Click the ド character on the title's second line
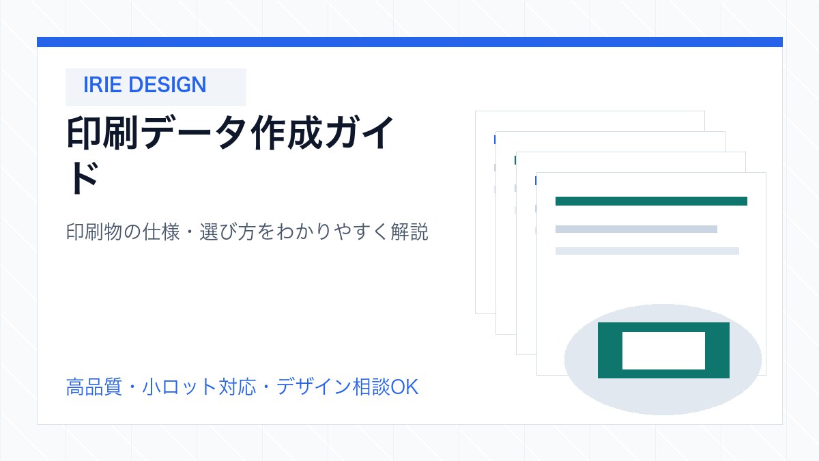This screenshot has height=461, width=819. pyautogui.click(x=84, y=178)
